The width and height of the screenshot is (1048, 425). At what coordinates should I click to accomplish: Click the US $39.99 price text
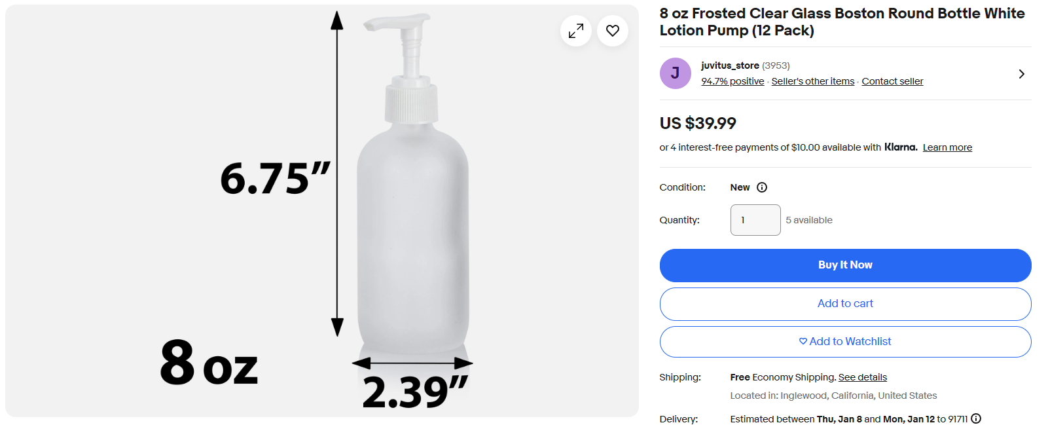tap(698, 123)
